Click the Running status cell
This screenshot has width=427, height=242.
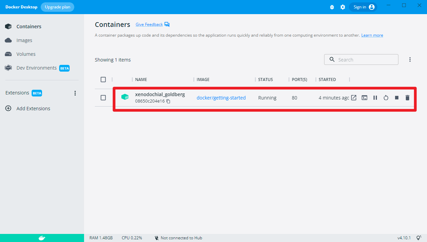click(267, 98)
